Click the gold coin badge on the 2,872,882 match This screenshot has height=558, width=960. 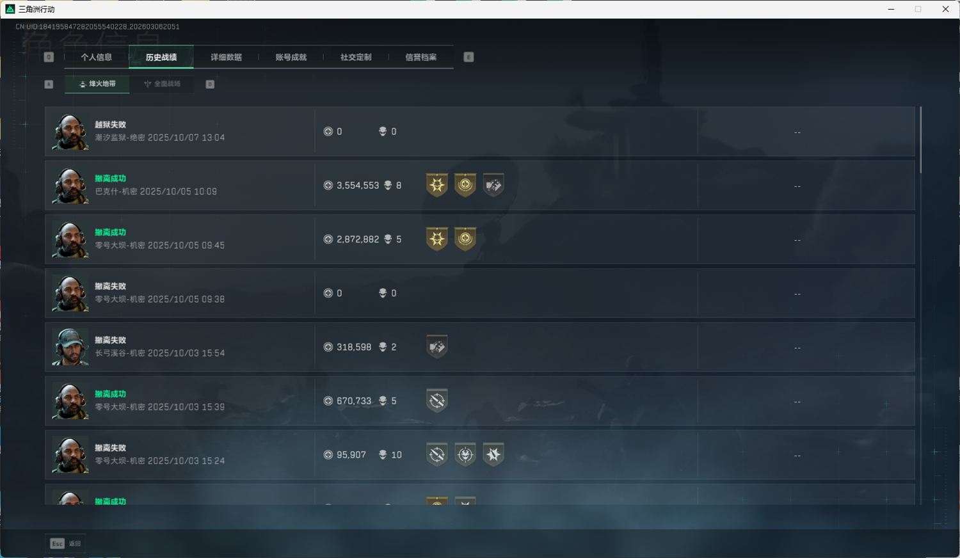tap(465, 239)
